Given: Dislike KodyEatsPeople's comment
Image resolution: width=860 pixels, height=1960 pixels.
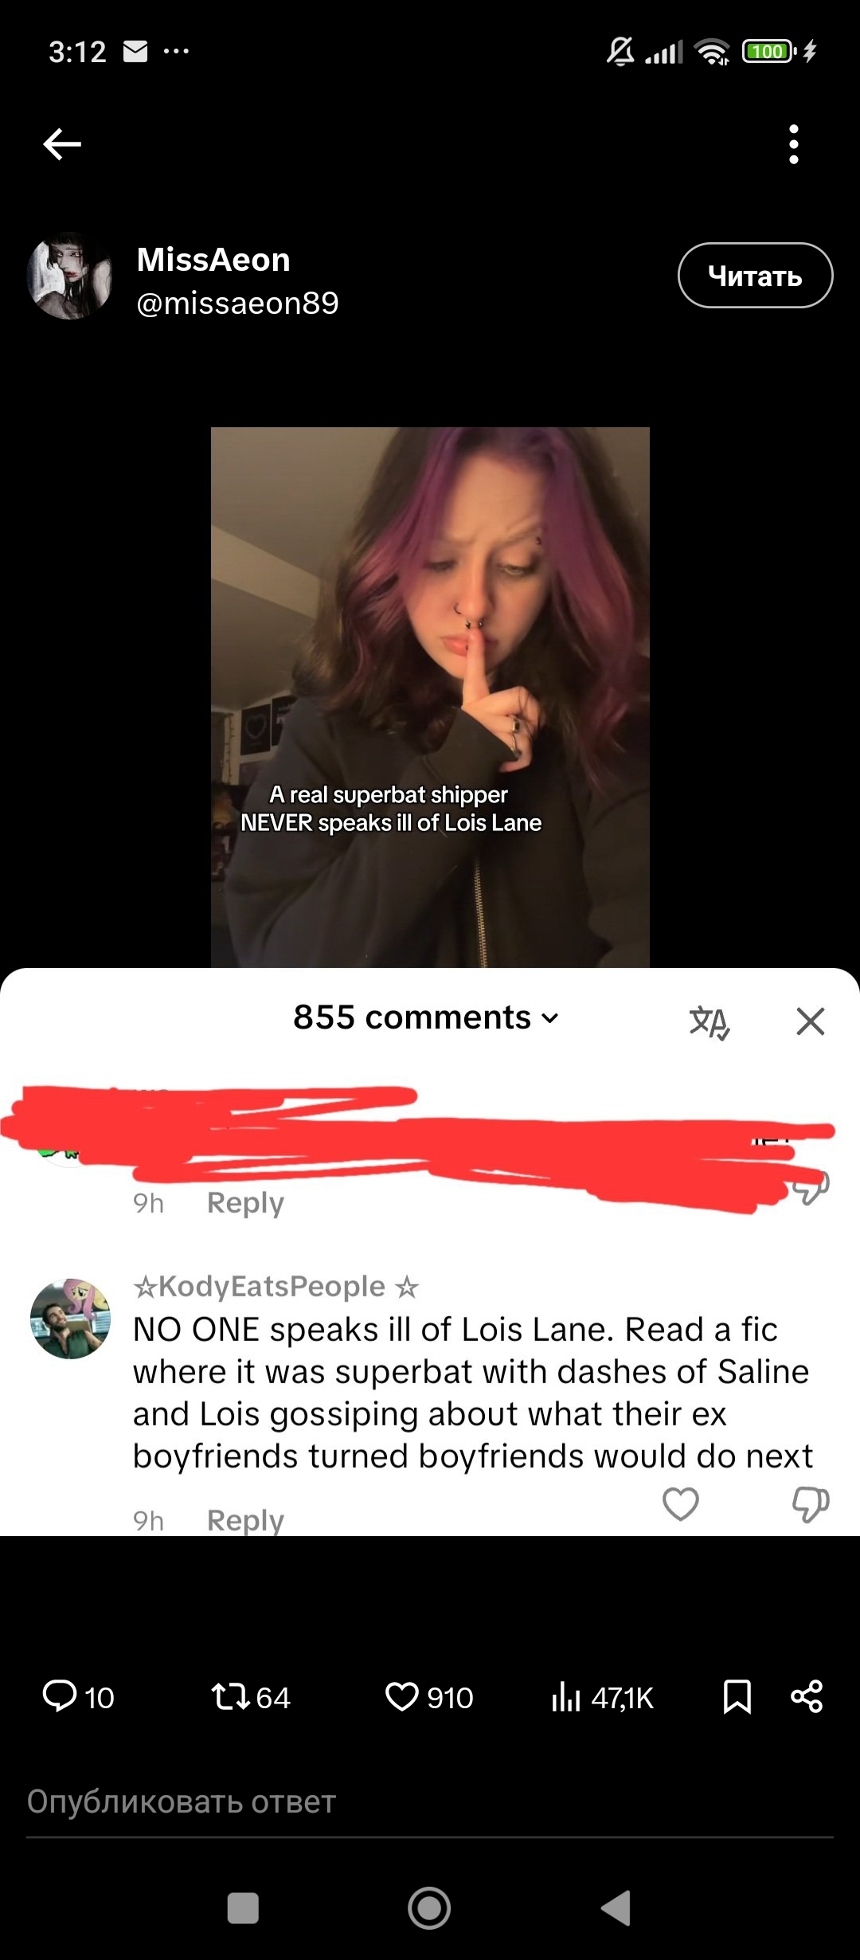Looking at the screenshot, I should tap(811, 1504).
